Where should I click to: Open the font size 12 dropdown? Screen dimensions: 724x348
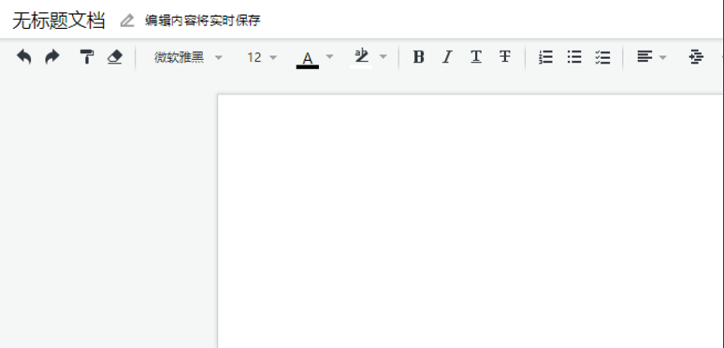point(262,57)
